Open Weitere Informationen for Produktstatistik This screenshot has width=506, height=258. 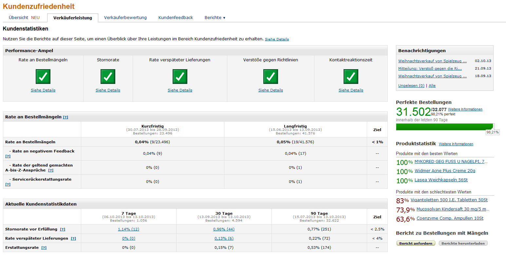click(456, 144)
